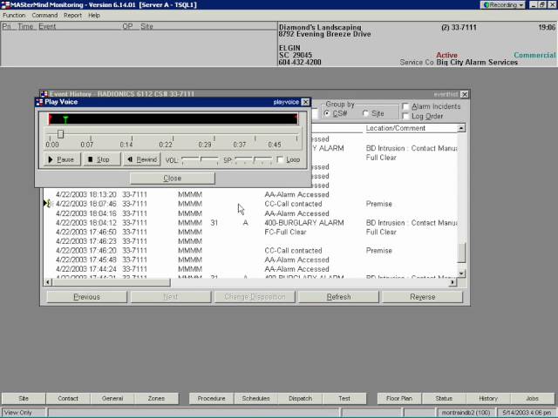Screen dimensions: 558x418
Task: Click the Contact button in bottom bar
Action: 68,399
